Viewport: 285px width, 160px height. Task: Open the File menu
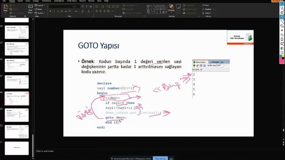(4, 1)
